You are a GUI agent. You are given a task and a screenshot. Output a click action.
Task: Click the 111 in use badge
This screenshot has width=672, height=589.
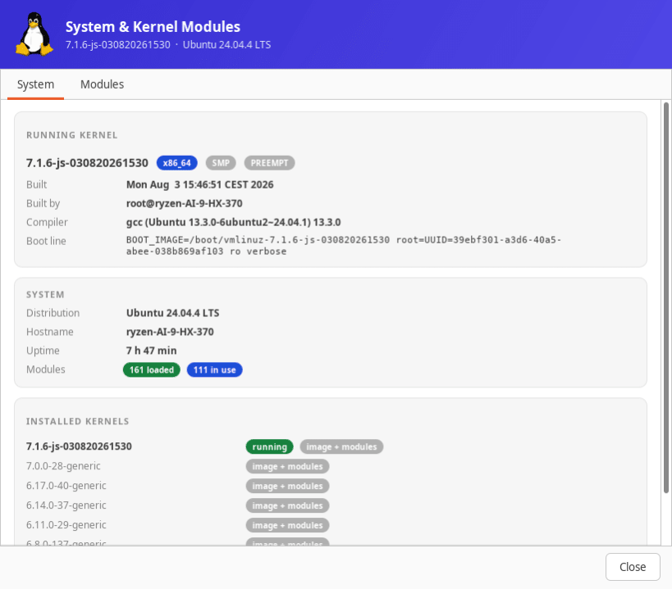click(215, 370)
